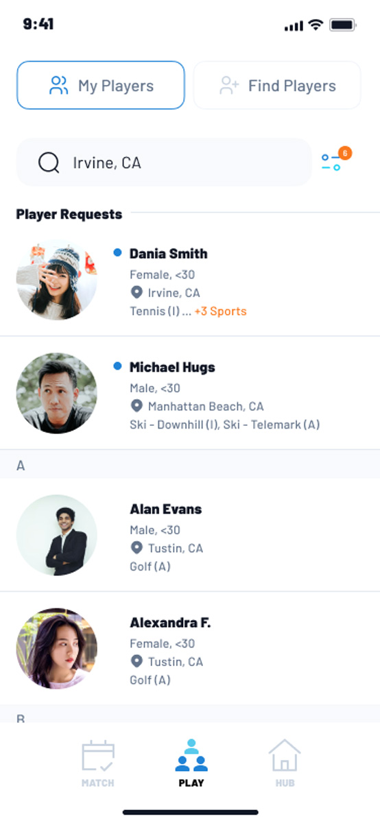
Task: Open Dania Smith's player request
Action: [190, 280]
